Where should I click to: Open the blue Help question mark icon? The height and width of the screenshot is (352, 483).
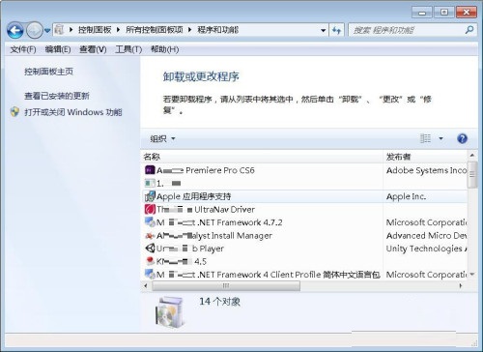click(462, 139)
